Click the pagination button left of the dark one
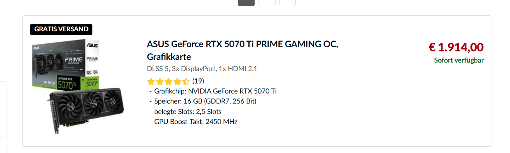This screenshot has height=153, width=510. 226,2
